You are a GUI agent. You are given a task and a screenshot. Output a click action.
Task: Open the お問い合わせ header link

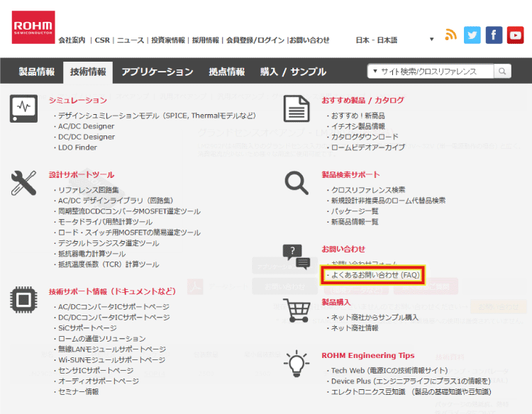309,40
